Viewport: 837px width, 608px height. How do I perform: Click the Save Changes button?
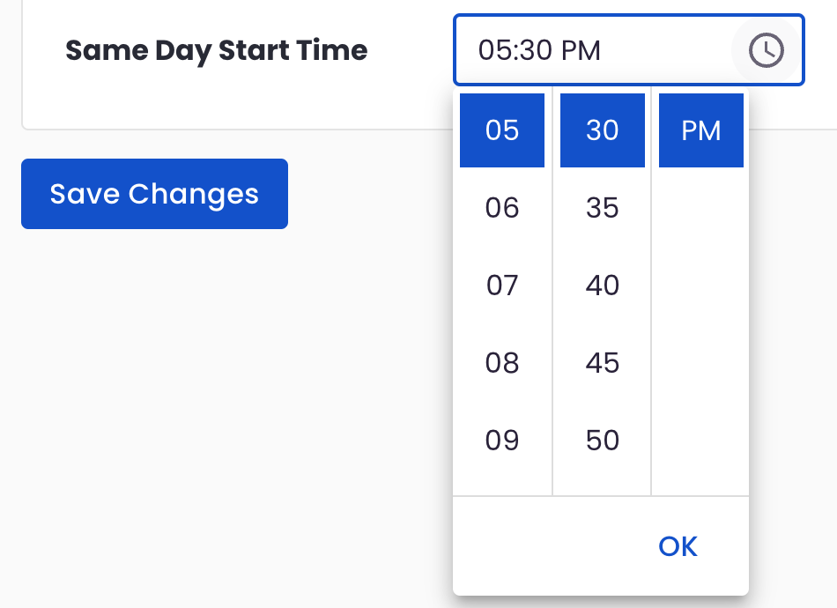coord(155,194)
